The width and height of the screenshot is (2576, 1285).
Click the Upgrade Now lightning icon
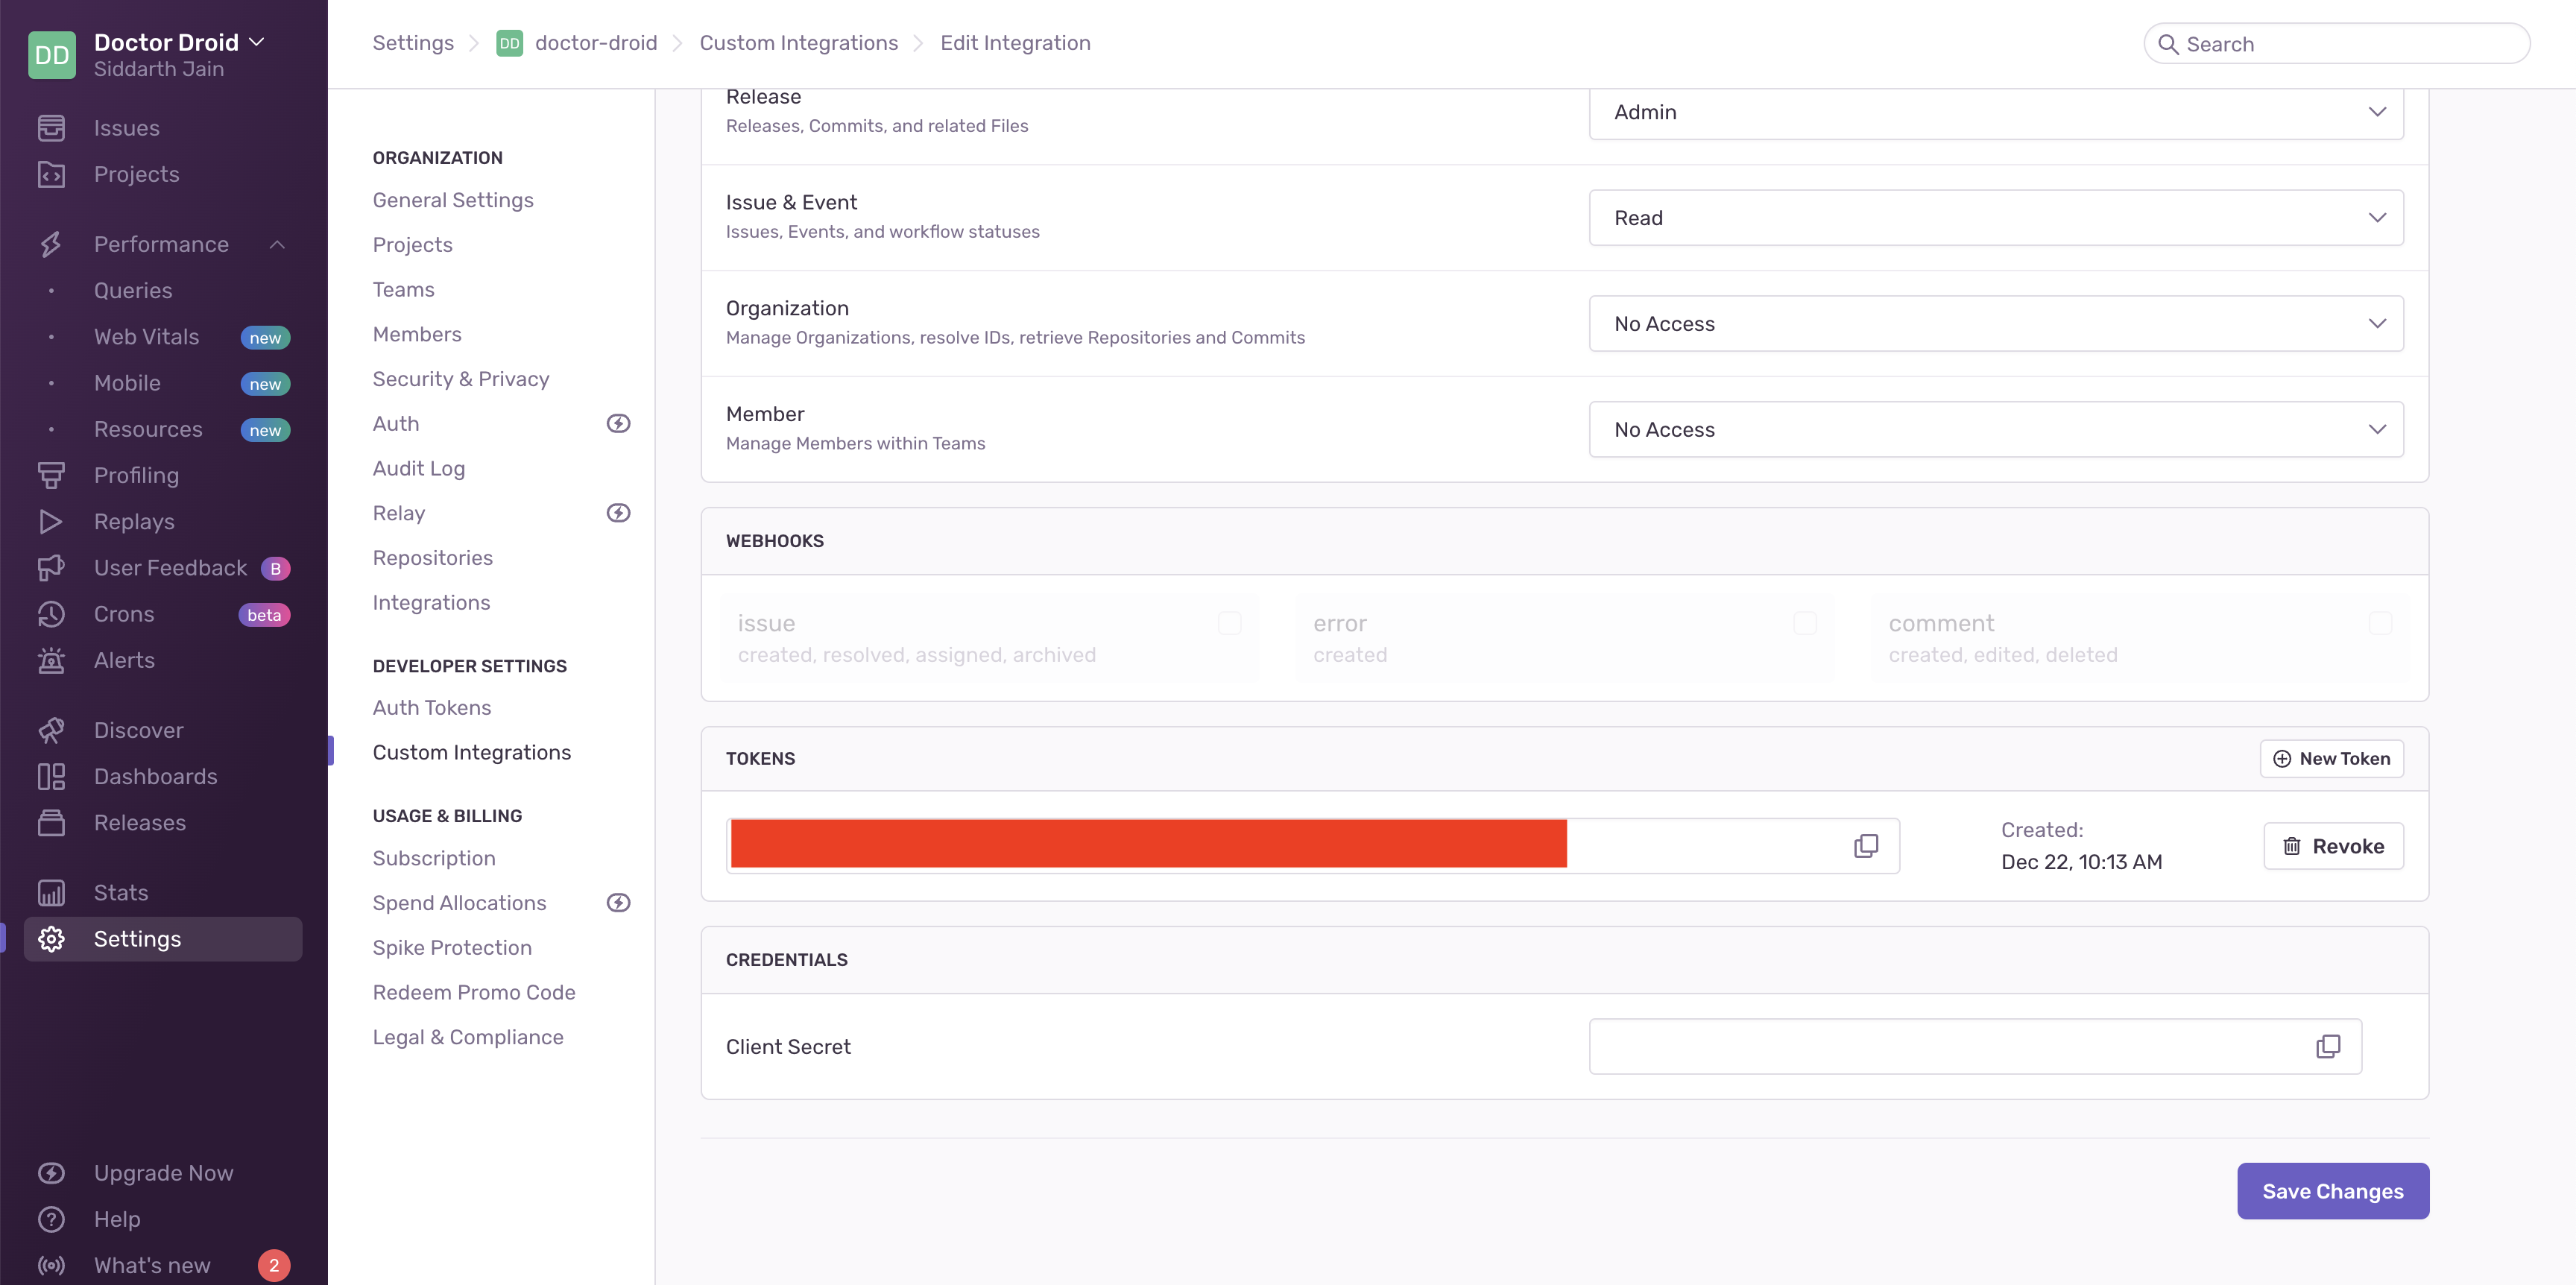pyautogui.click(x=51, y=1173)
